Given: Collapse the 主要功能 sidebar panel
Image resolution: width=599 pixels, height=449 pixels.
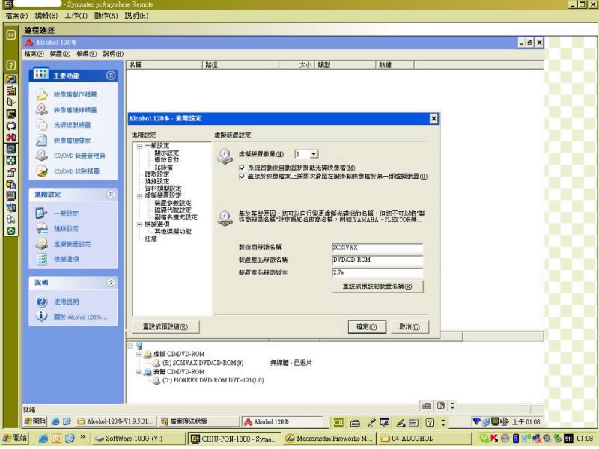Looking at the screenshot, I should [111, 76].
